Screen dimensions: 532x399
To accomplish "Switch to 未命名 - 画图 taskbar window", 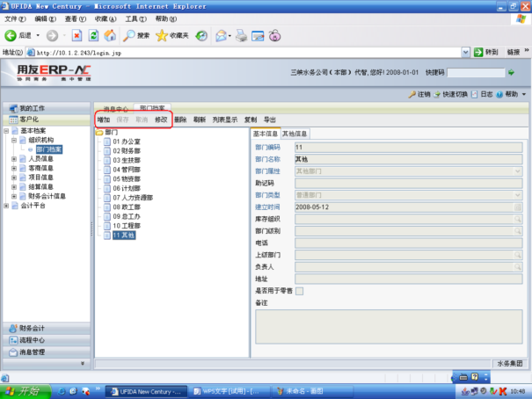I will coord(312,392).
